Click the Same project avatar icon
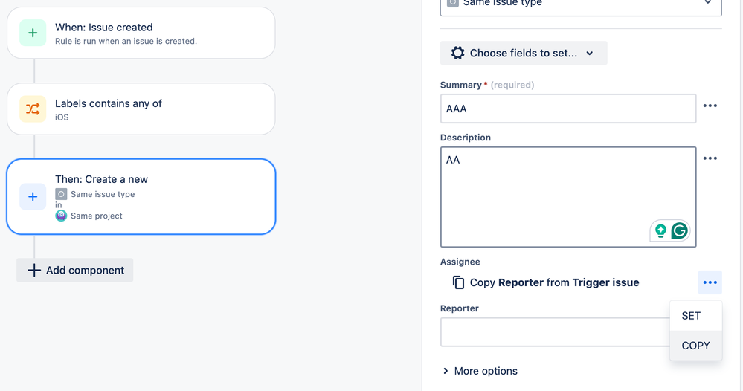 coord(61,216)
